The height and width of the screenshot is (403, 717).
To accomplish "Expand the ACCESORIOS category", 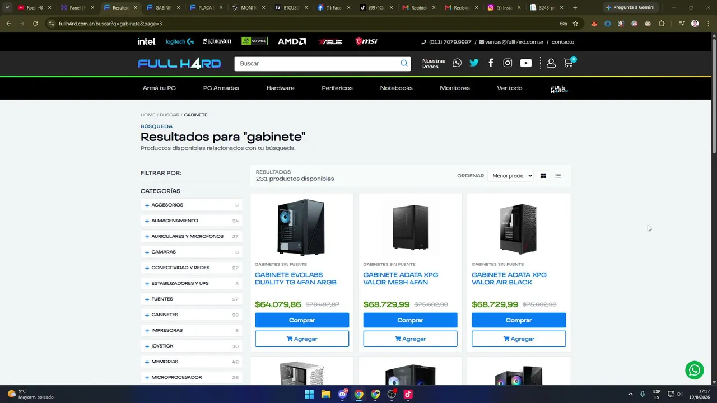I will coord(192,205).
